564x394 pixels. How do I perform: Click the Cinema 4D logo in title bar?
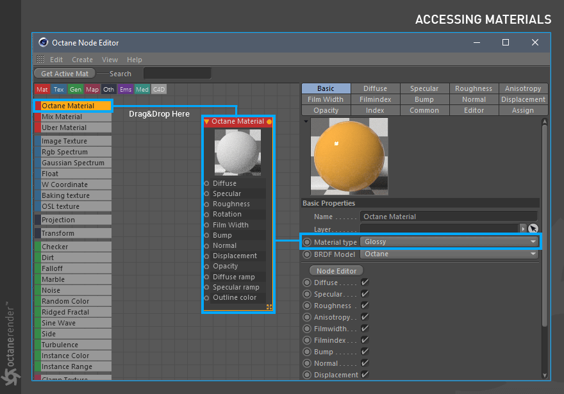[x=44, y=42]
